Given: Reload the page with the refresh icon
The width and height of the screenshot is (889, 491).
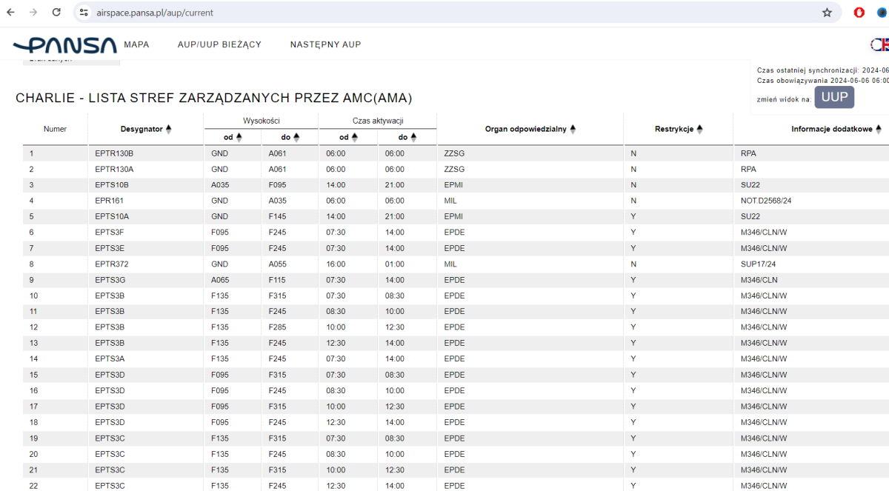Looking at the screenshot, I should click(57, 13).
